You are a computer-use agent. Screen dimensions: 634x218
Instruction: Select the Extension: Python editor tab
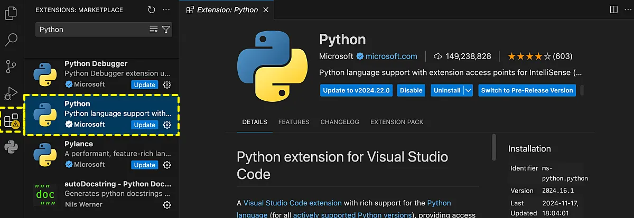click(227, 10)
